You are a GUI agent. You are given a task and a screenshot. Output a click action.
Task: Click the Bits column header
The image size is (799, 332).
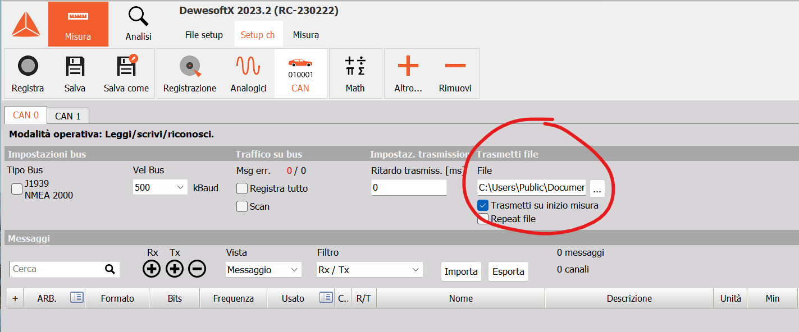175,298
